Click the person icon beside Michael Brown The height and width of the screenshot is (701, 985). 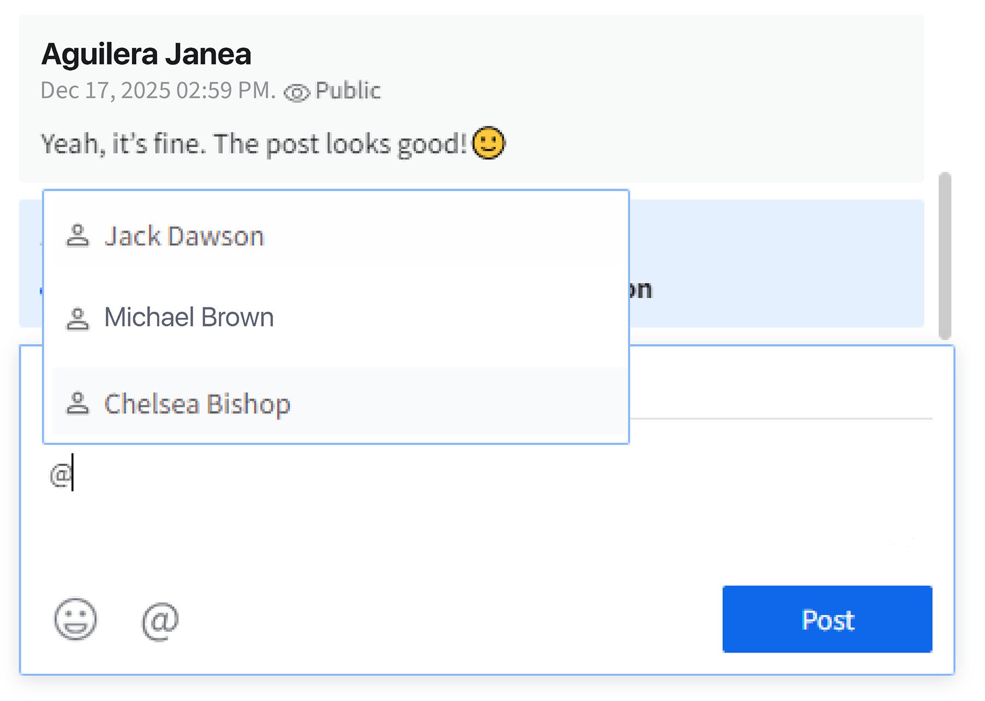pyautogui.click(x=77, y=318)
